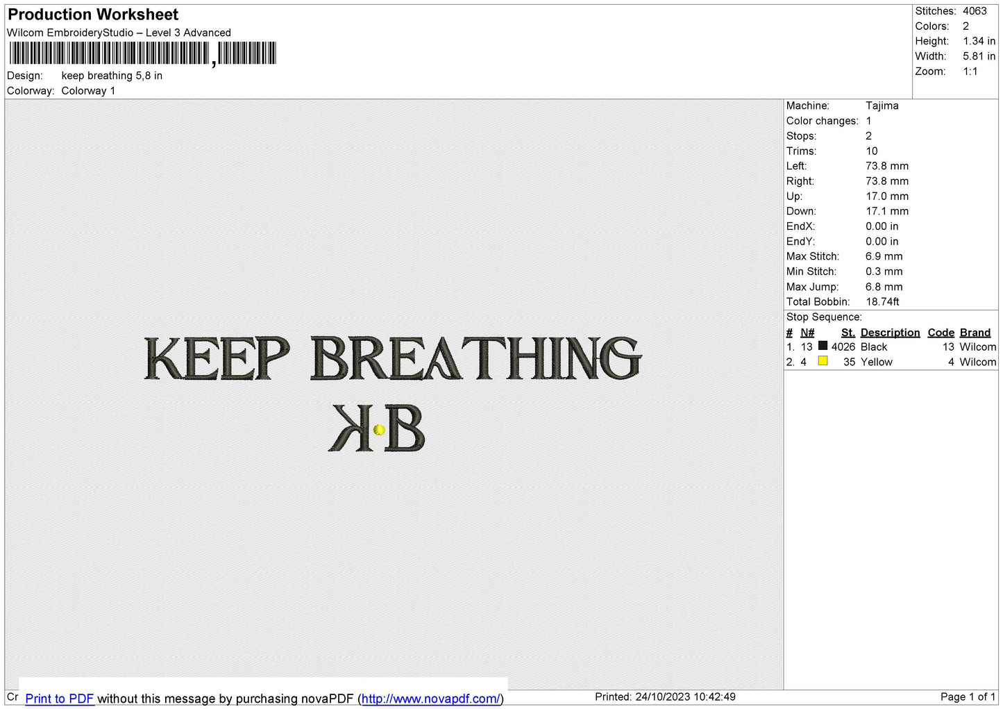
Task: Click the 'Black' description in stop sequence
Action: click(874, 347)
